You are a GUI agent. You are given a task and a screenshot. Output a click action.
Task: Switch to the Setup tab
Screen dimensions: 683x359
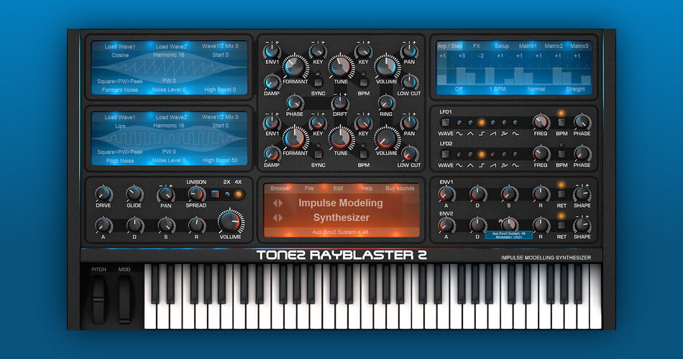point(501,46)
